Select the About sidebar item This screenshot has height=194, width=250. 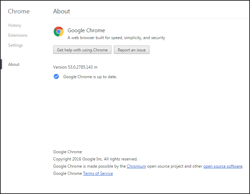14,64
